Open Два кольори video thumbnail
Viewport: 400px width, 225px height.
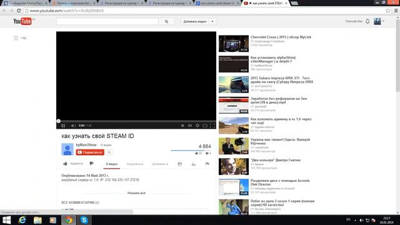coord(233,166)
